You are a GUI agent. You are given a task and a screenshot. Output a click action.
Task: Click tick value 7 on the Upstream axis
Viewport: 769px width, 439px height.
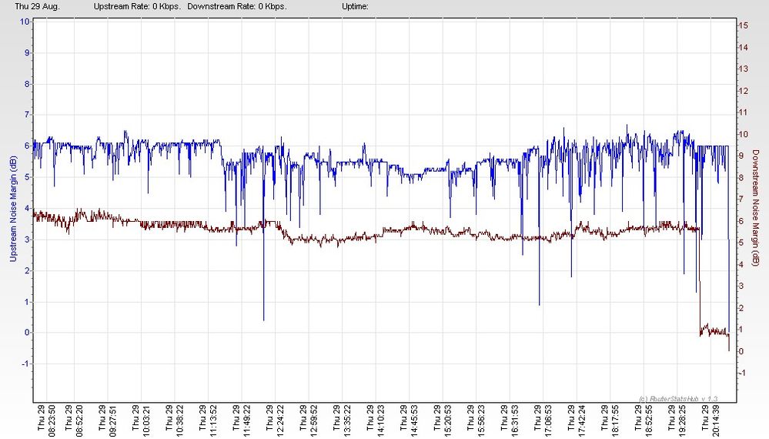coord(27,115)
